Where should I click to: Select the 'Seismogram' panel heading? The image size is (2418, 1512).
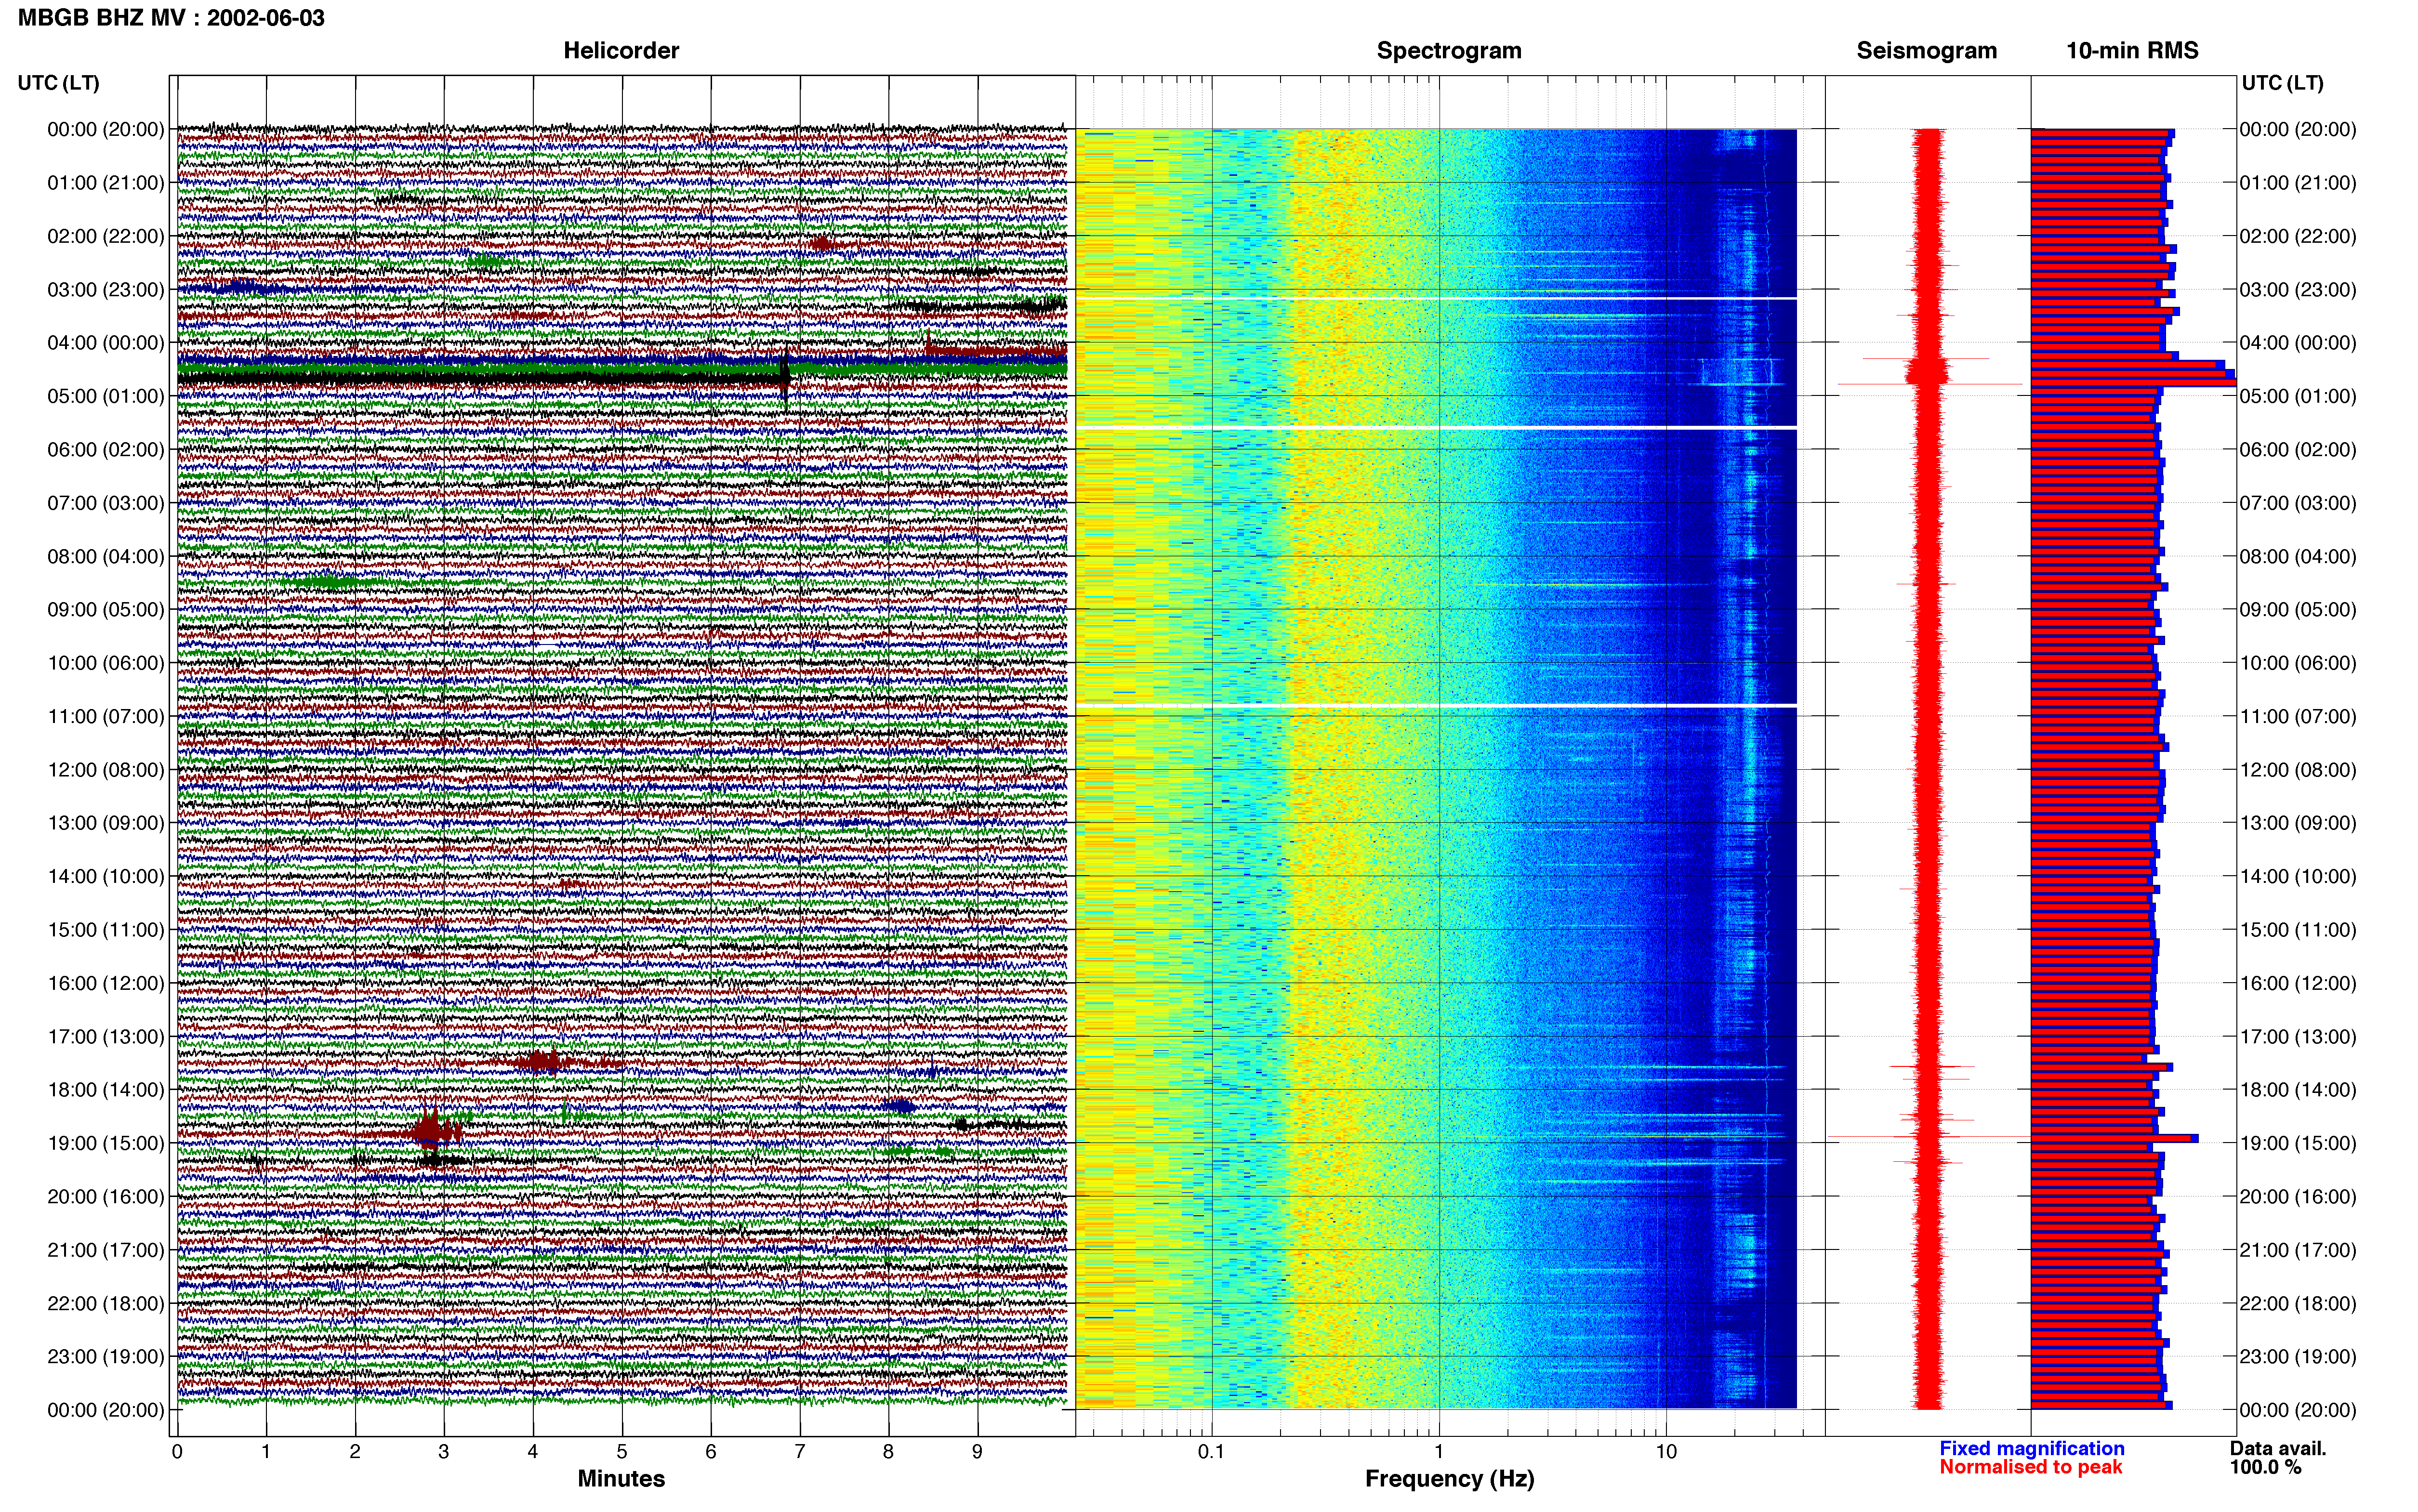pos(1926,51)
